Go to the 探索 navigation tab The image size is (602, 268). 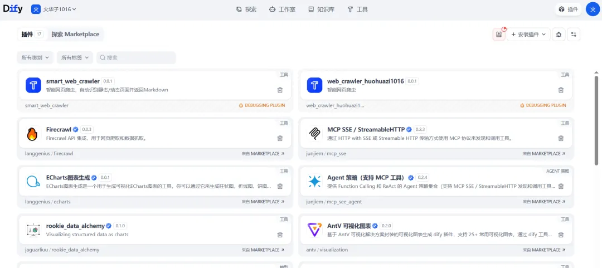pyautogui.click(x=246, y=9)
